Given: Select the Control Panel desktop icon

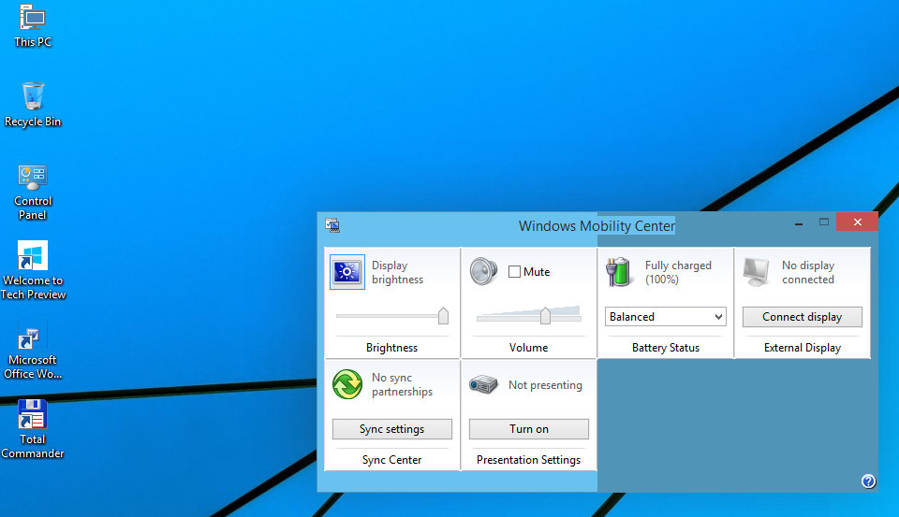Looking at the screenshot, I should 33,176.
